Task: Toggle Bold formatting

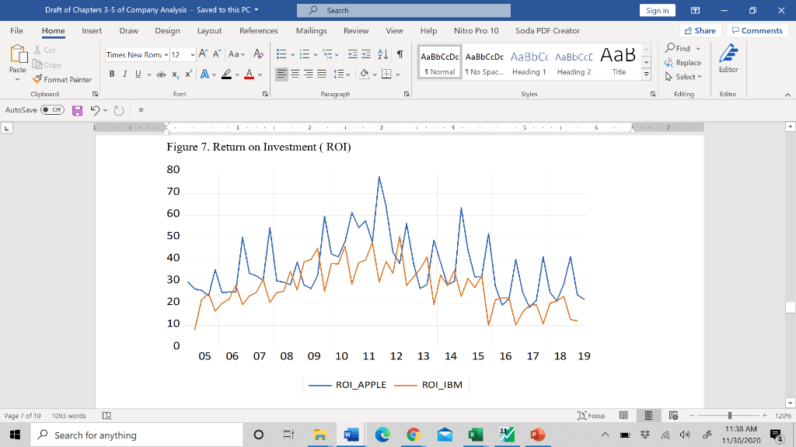Action: (x=112, y=74)
